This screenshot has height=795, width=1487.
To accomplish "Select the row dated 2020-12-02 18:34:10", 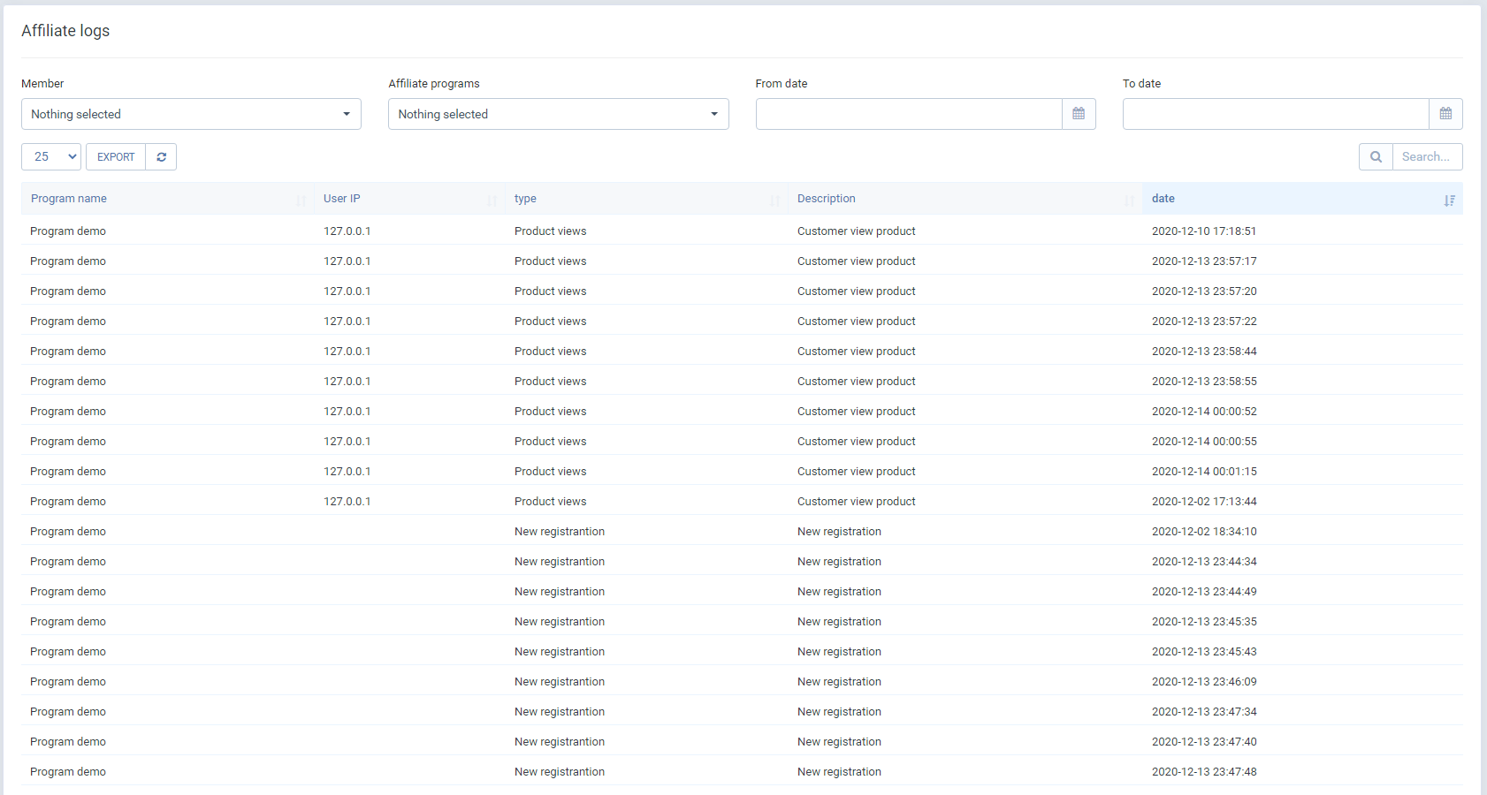I will [x=1203, y=532].
